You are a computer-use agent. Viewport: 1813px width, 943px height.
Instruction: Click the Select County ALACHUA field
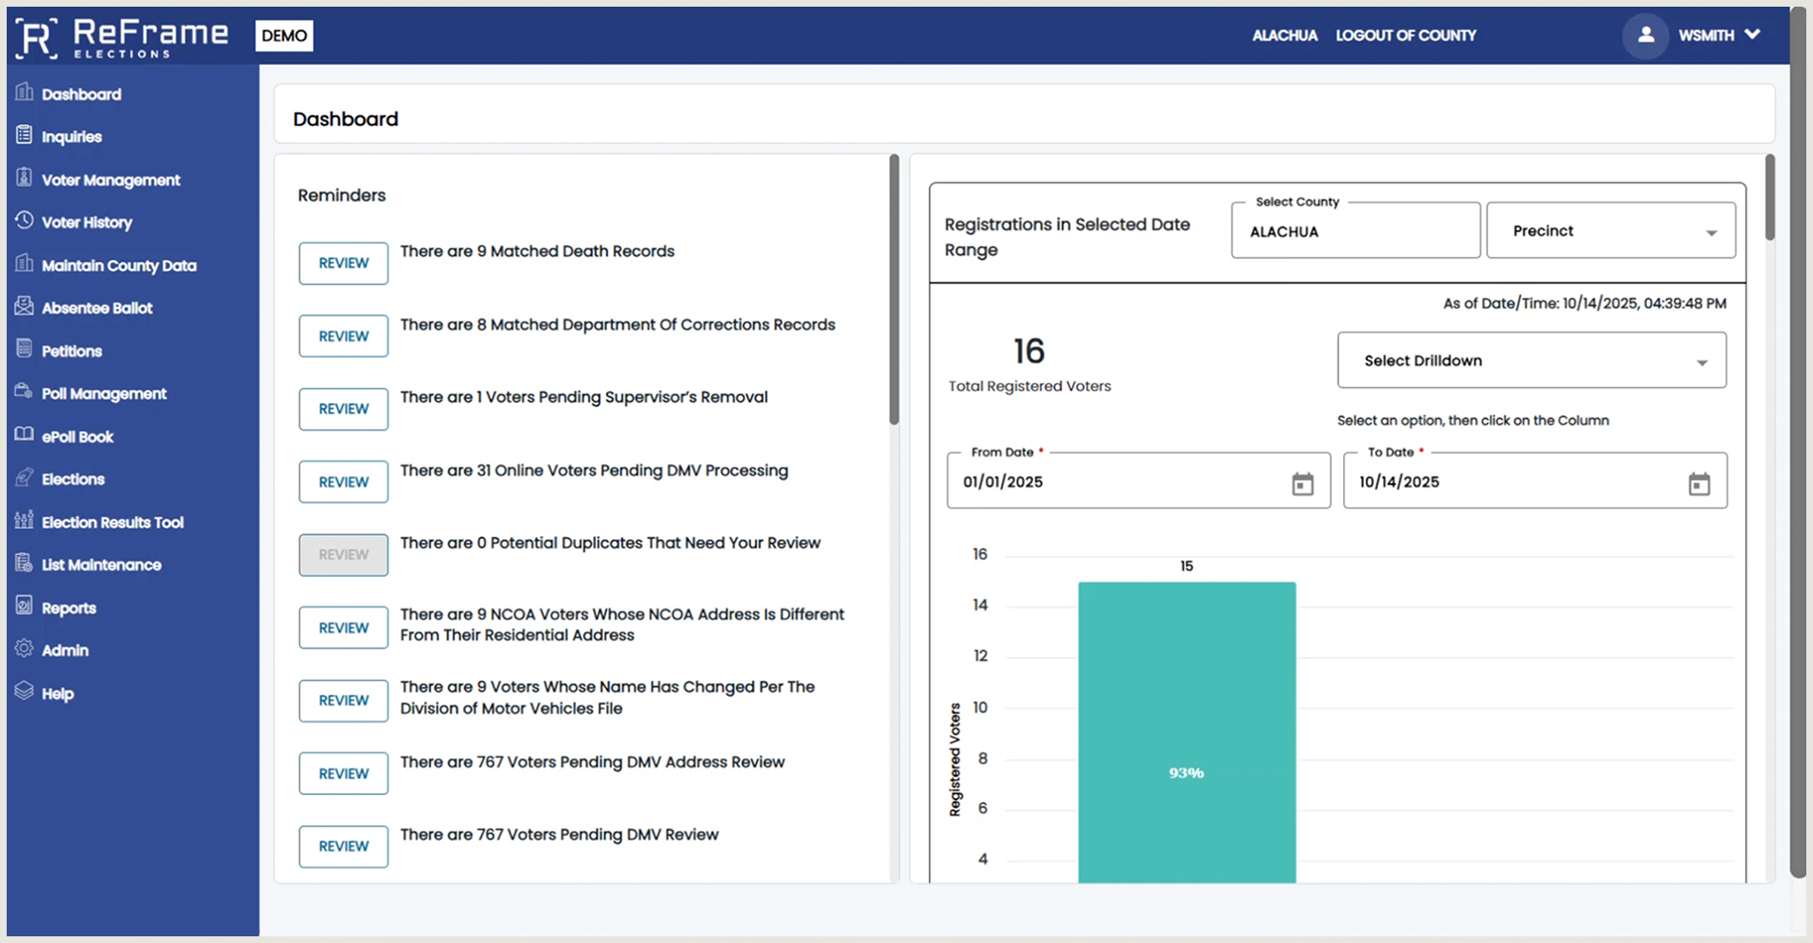(1355, 232)
